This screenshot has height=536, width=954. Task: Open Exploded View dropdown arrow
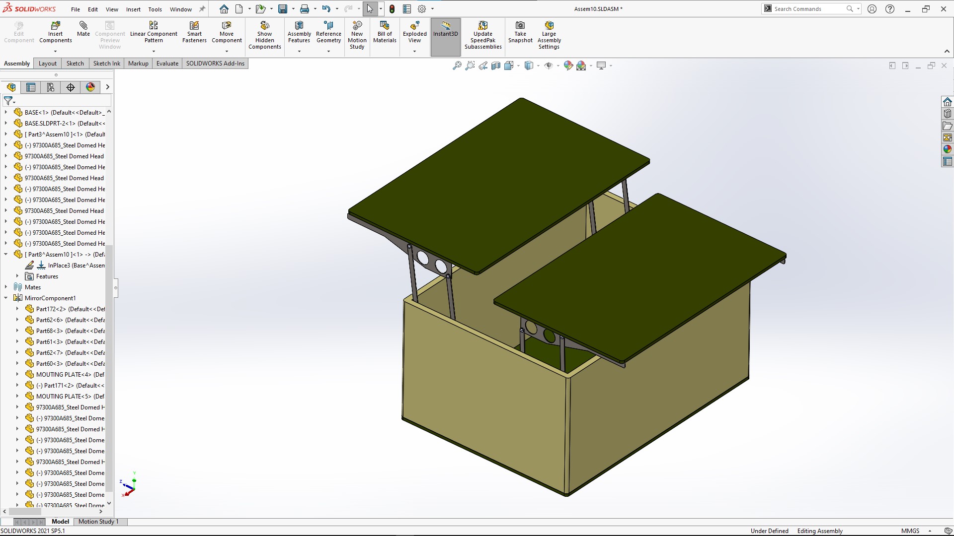click(414, 51)
